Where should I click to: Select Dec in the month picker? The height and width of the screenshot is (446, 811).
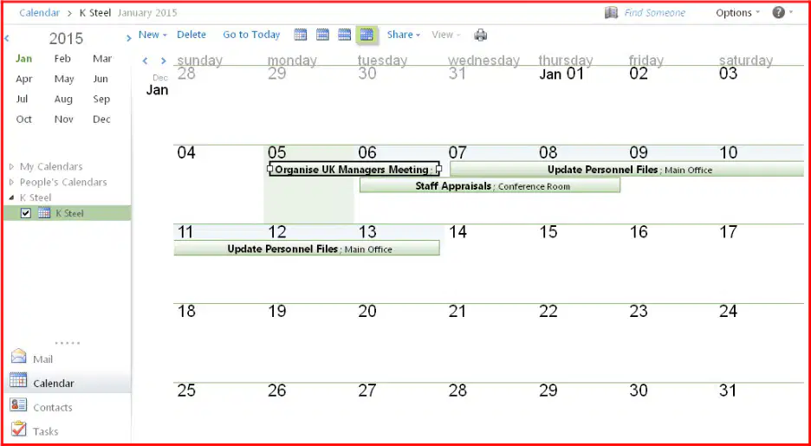(x=101, y=119)
